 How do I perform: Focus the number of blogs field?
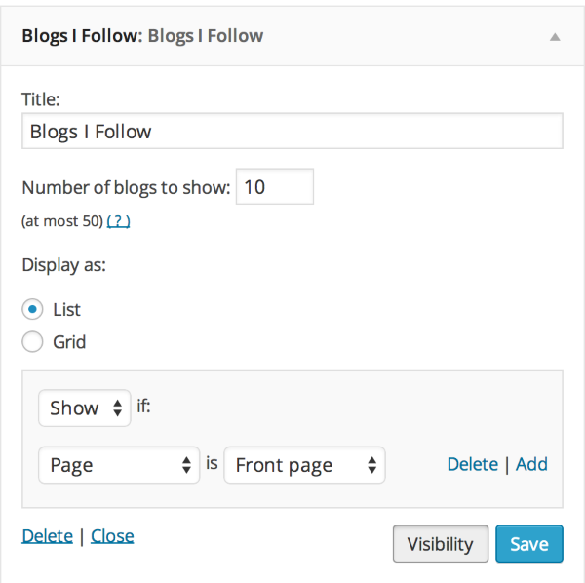pyautogui.click(x=275, y=186)
